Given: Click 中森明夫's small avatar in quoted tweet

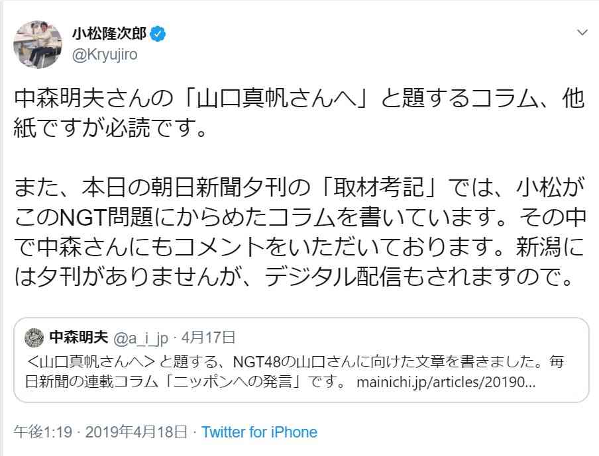Looking at the screenshot, I should (x=34, y=338).
